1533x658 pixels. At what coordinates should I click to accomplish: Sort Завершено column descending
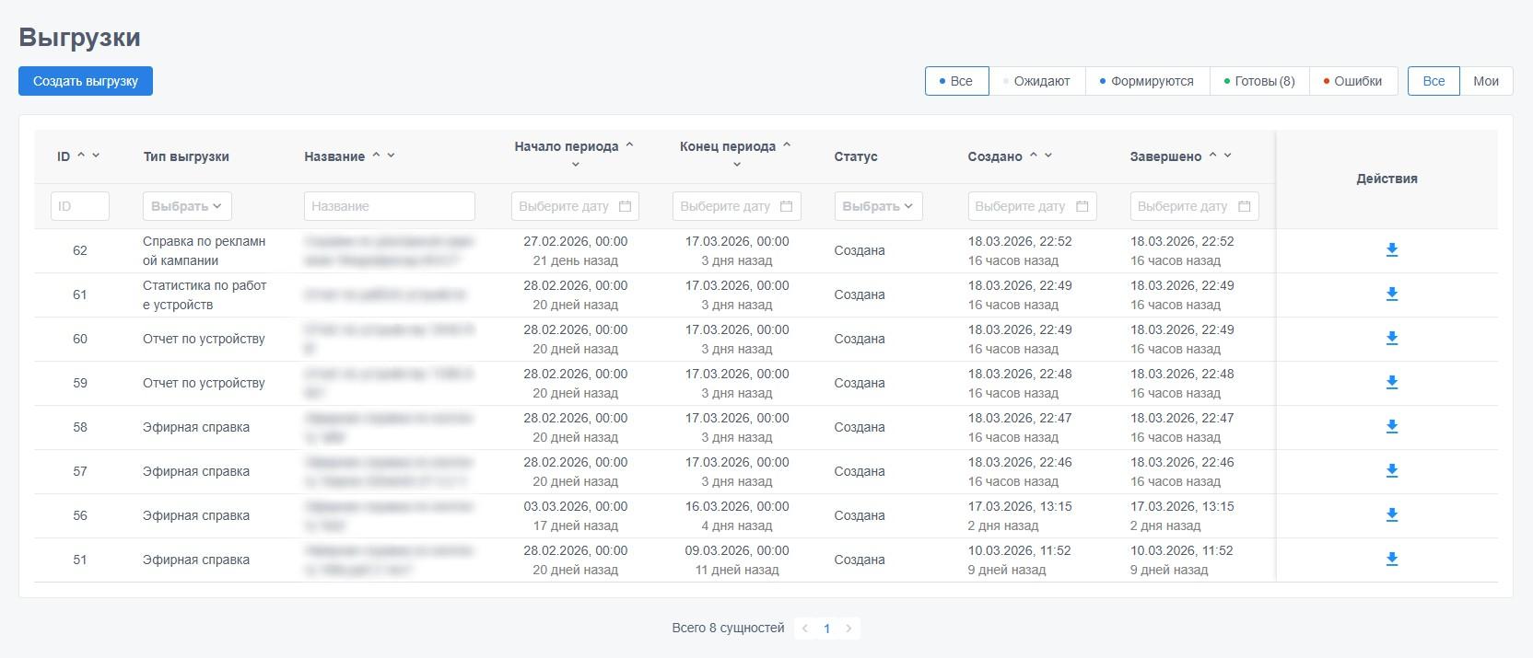pos(1227,156)
